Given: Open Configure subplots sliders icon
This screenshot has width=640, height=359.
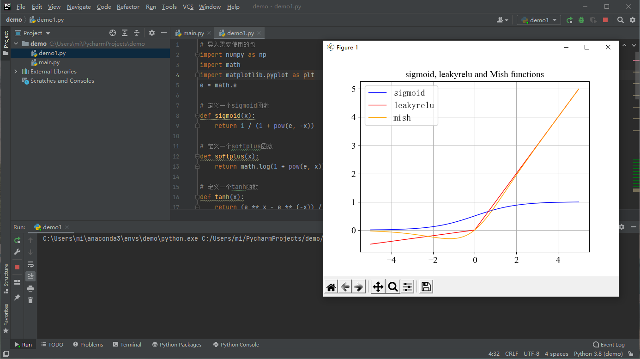Looking at the screenshot, I should tap(407, 287).
